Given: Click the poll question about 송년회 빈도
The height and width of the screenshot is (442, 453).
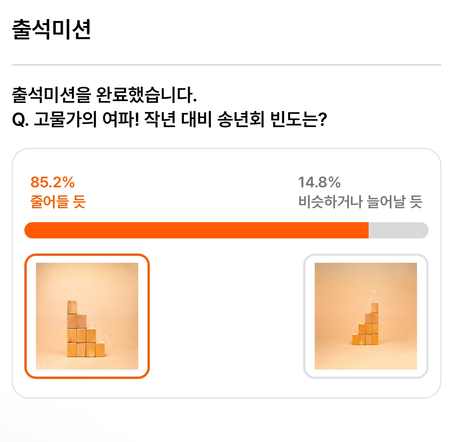Looking at the screenshot, I should (x=169, y=119).
